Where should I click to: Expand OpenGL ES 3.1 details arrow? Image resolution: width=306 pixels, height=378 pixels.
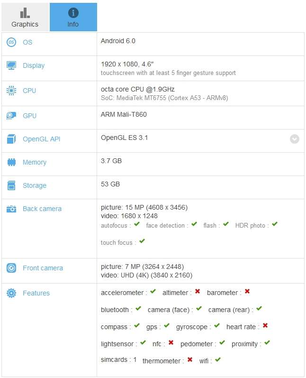[x=295, y=139]
